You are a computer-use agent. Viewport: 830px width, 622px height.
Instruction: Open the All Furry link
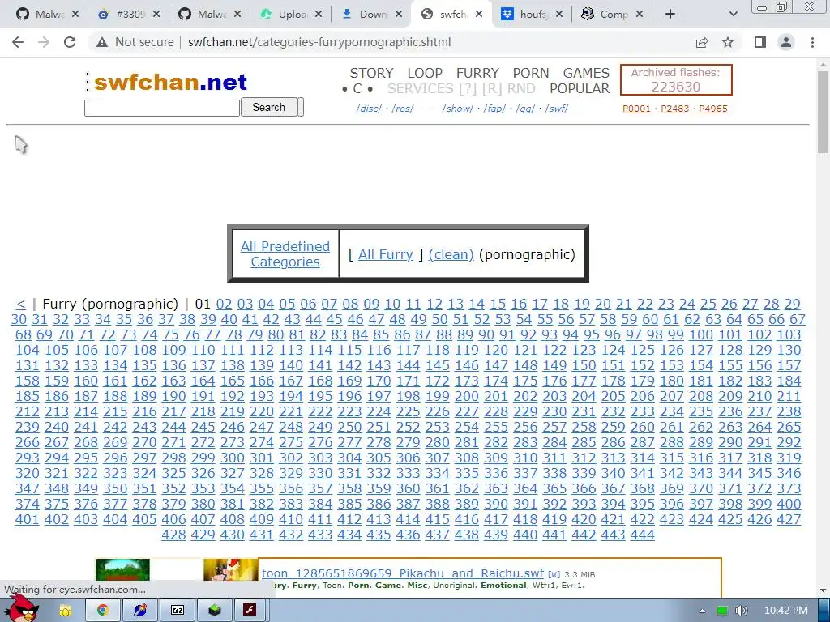click(385, 254)
